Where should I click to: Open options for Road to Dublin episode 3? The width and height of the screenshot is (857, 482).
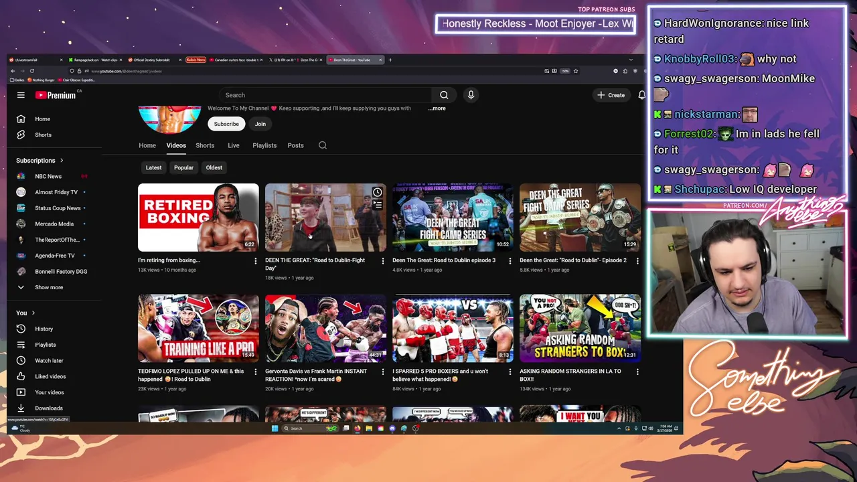tap(510, 261)
